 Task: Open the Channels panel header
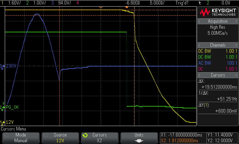pyautogui.click(x=217, y=45)
